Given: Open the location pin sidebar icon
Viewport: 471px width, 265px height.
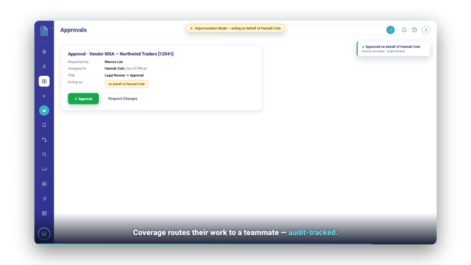Looking at the screenshot, I should pyautogui.click(x=44, y=52).
